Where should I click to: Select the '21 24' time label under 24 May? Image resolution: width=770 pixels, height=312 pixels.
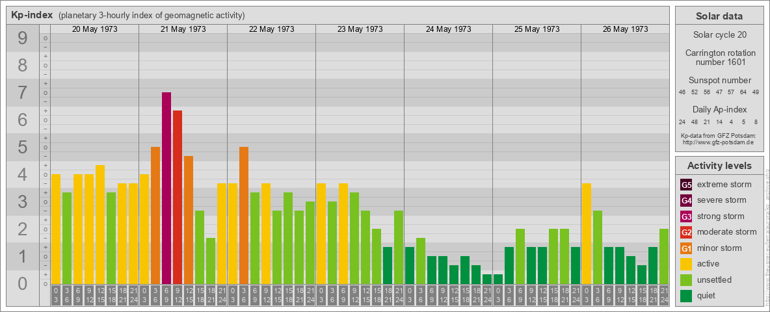coord(487,296)
